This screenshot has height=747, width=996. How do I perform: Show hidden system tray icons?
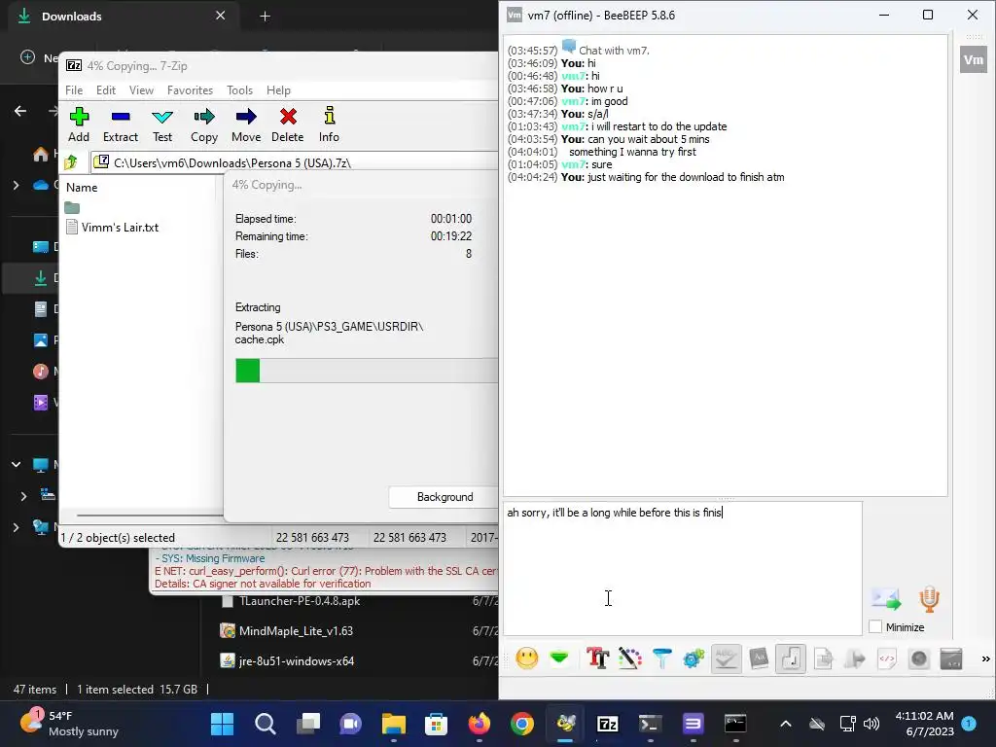tap(786, 724)
